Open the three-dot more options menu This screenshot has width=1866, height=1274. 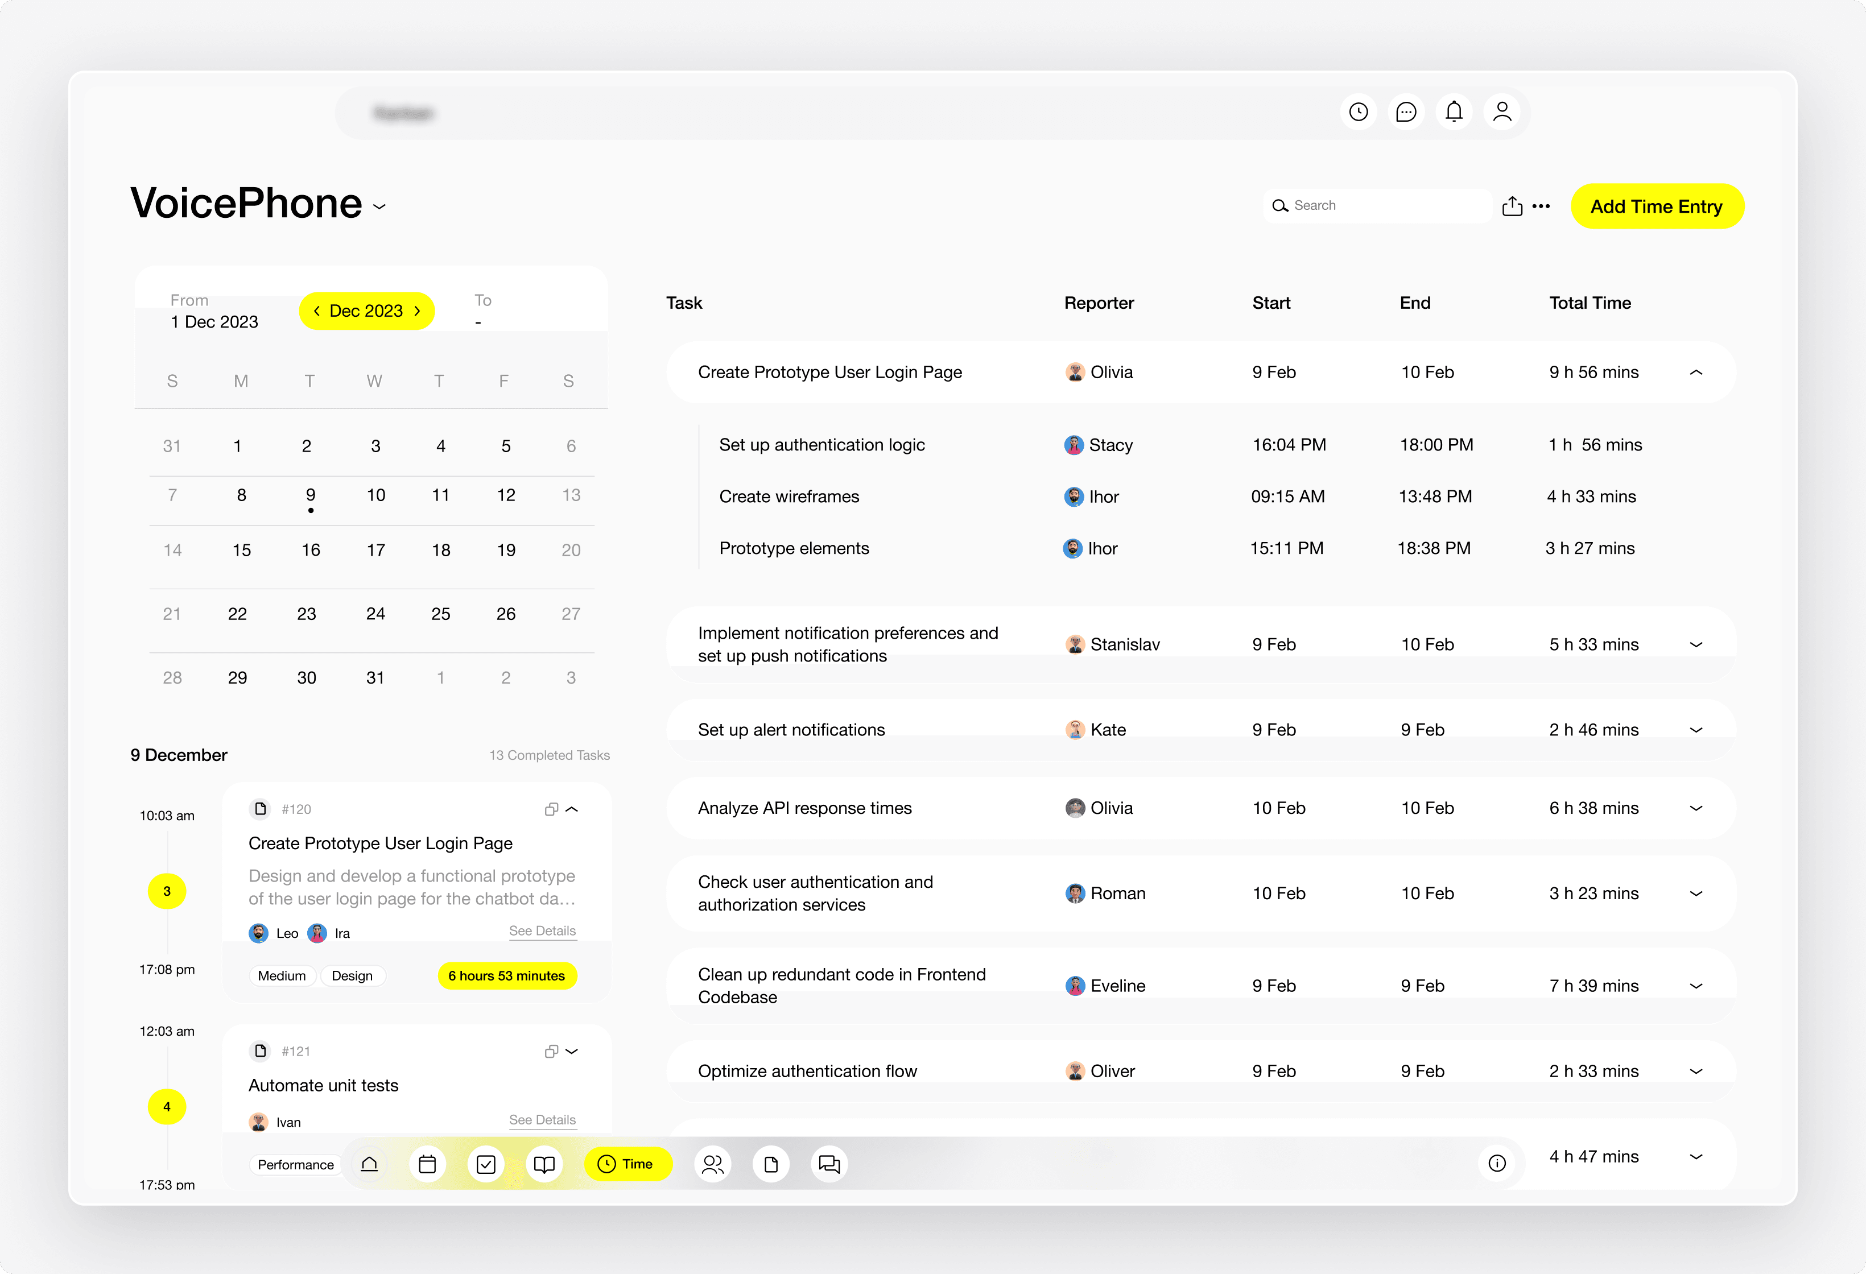tap(1541, 206)
